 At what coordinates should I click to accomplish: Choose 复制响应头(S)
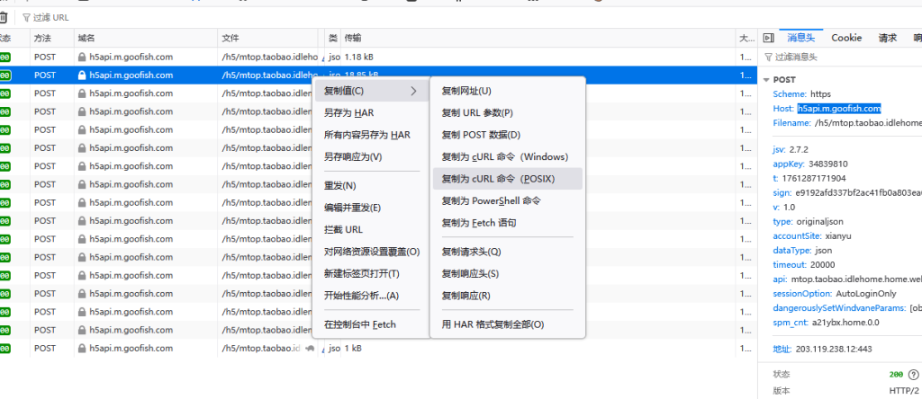[x=508, y=273]
